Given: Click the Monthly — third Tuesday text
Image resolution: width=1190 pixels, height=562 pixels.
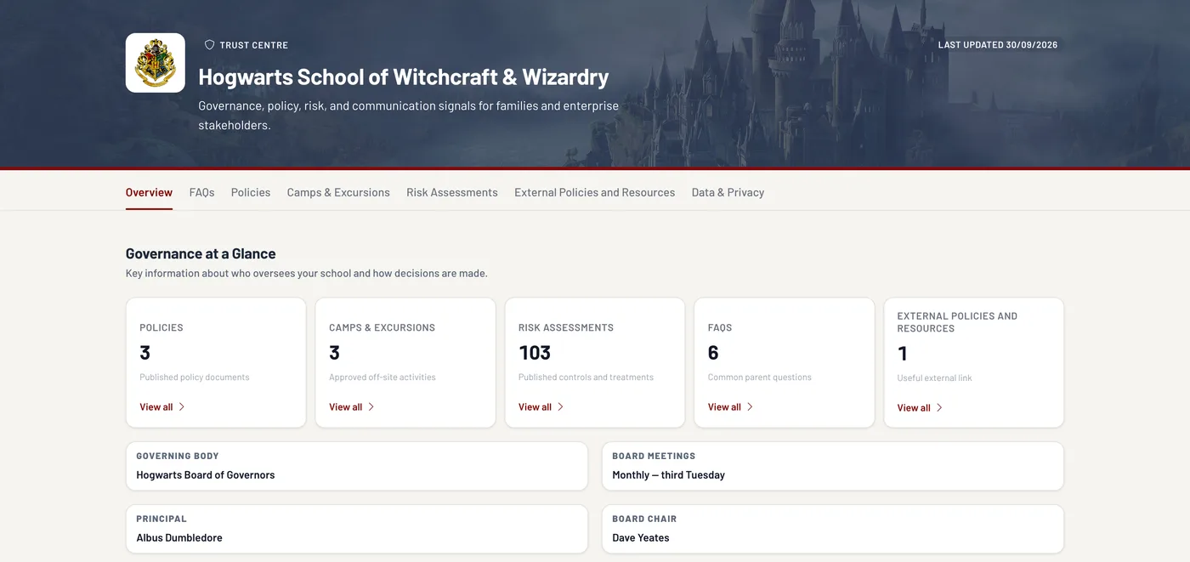Looking at the screenshot, I should click(x=669, y=475).
